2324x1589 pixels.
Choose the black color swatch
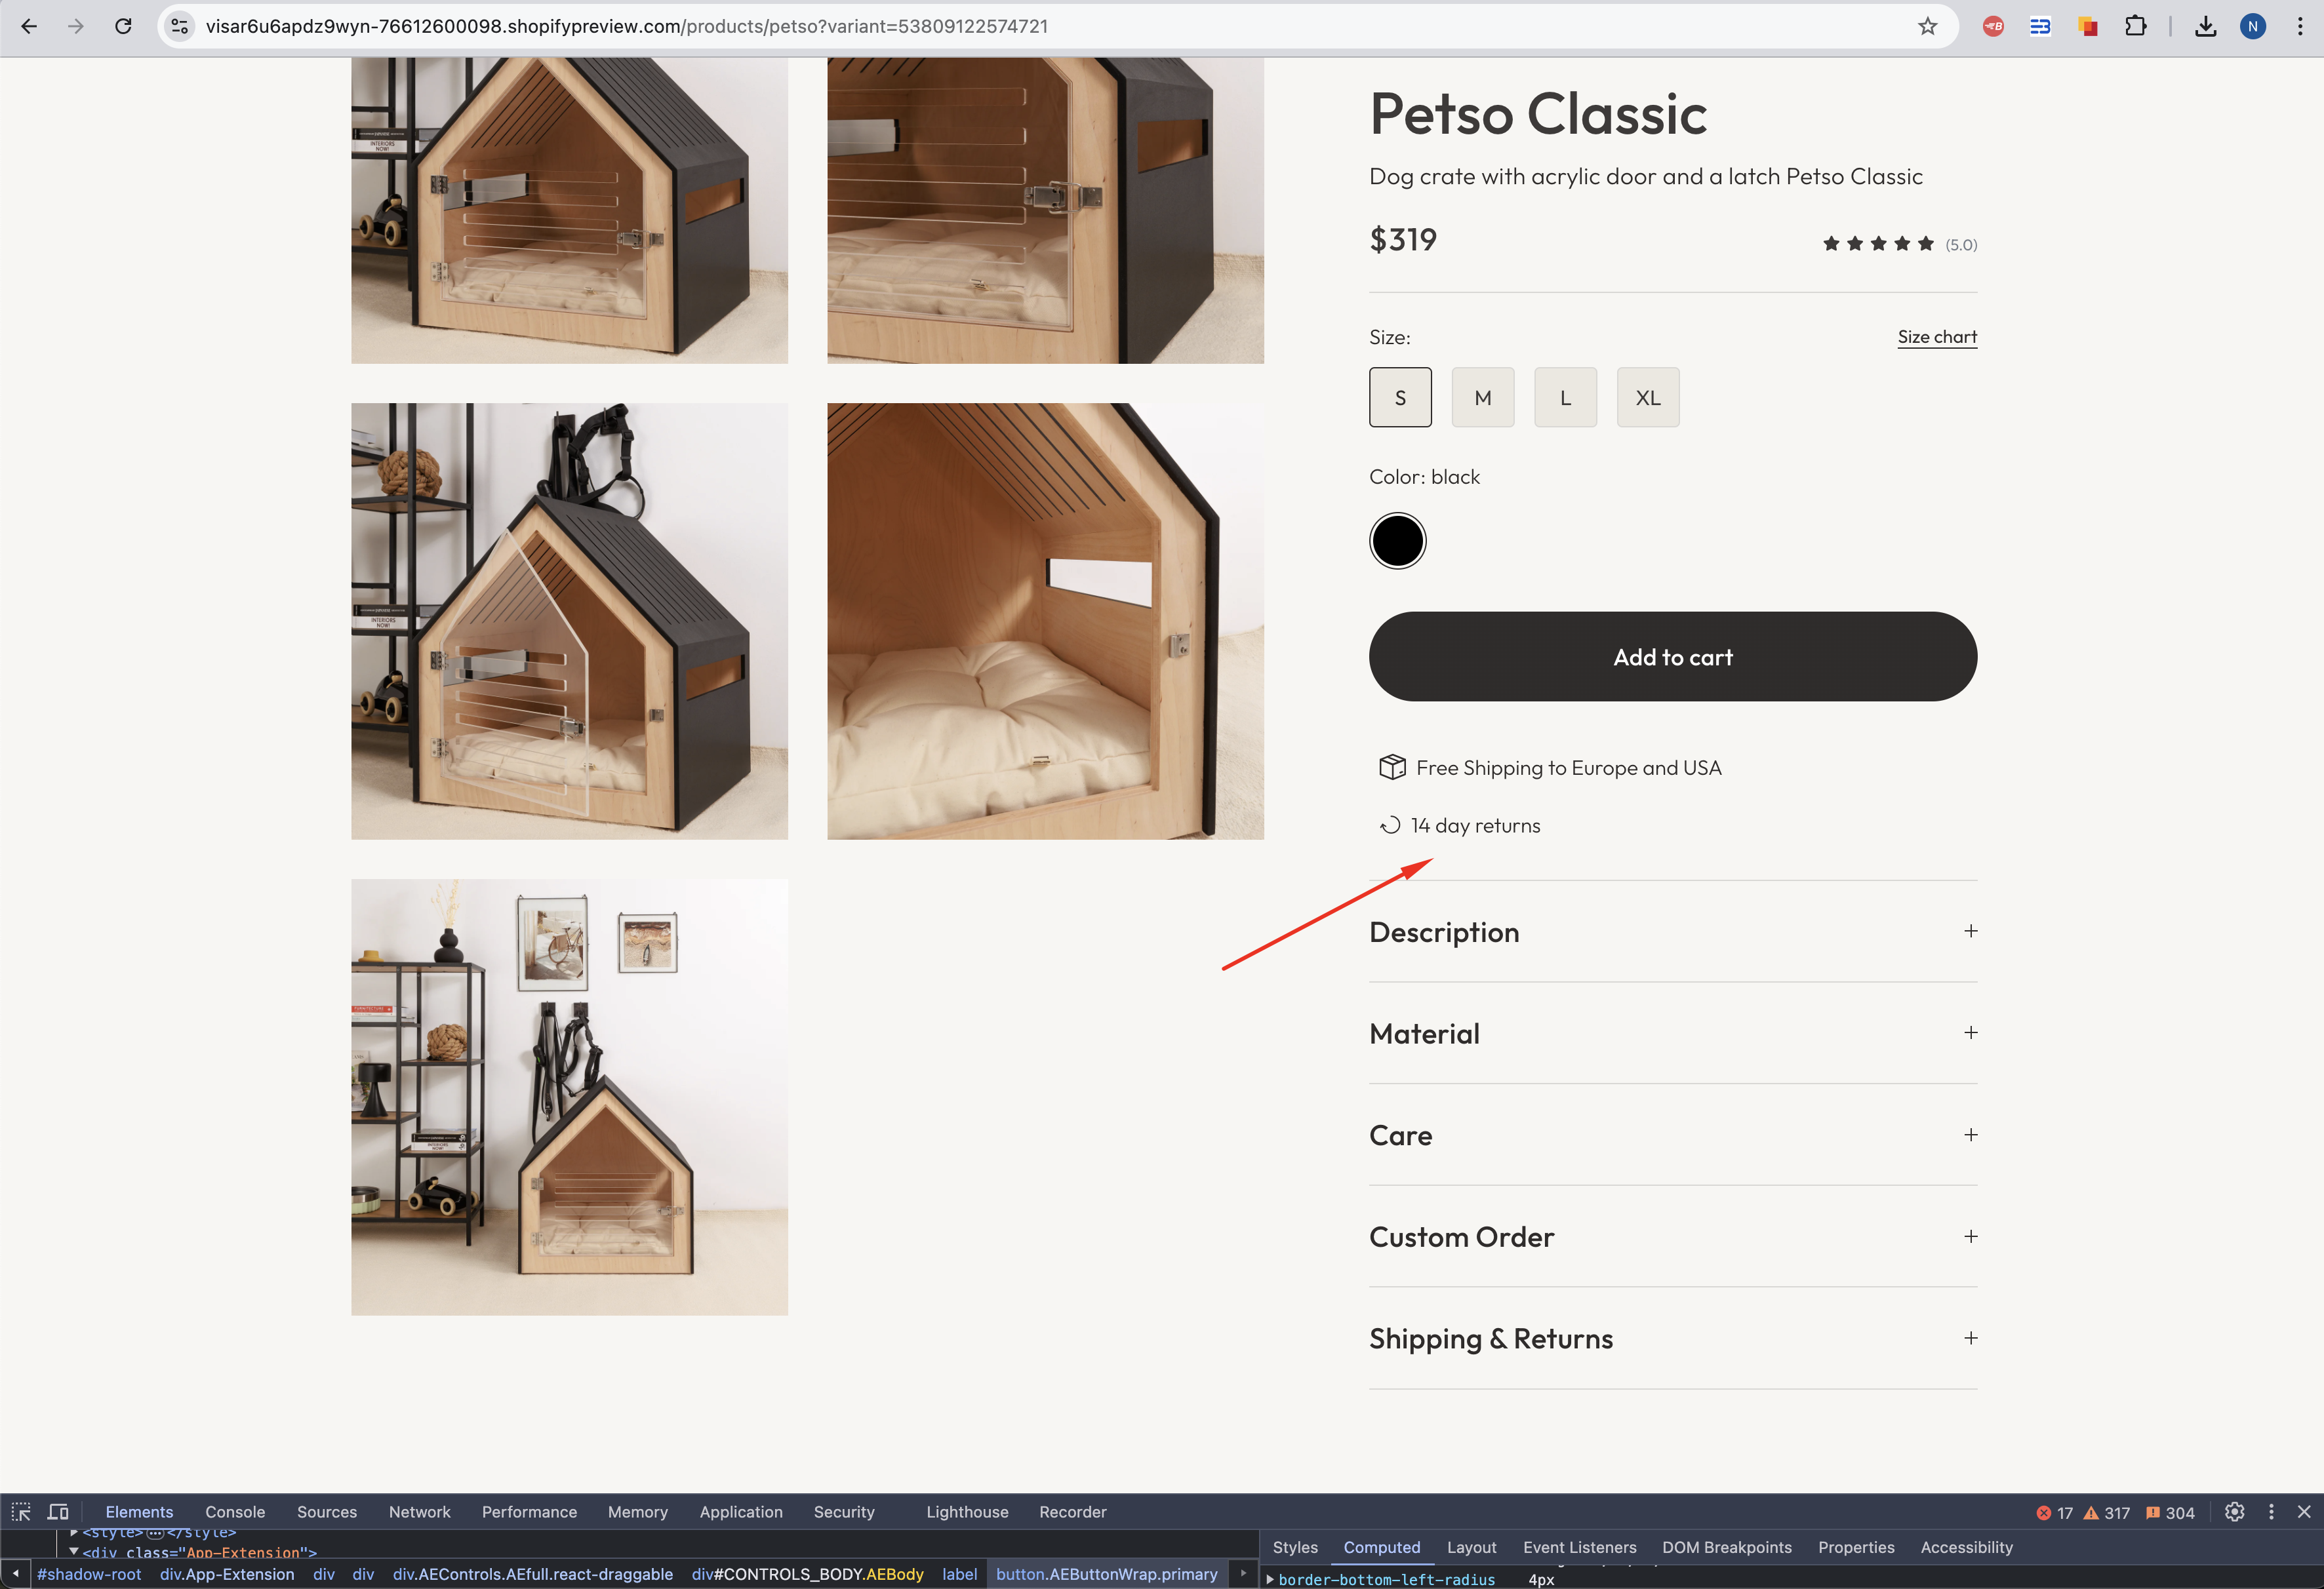1397,541
